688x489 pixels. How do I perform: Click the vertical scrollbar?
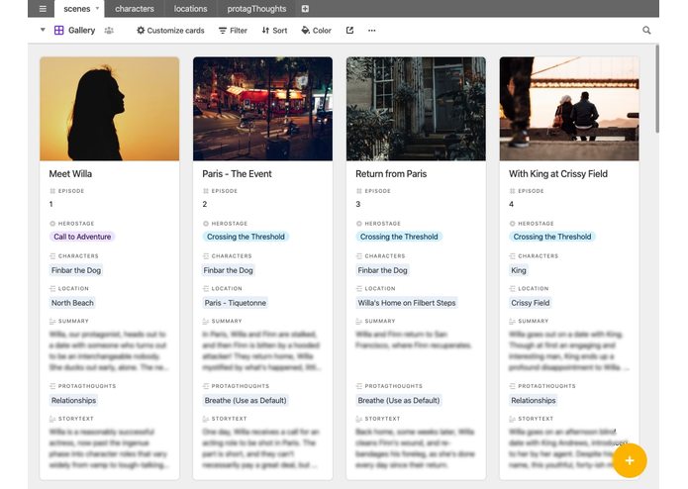point(657,88)
